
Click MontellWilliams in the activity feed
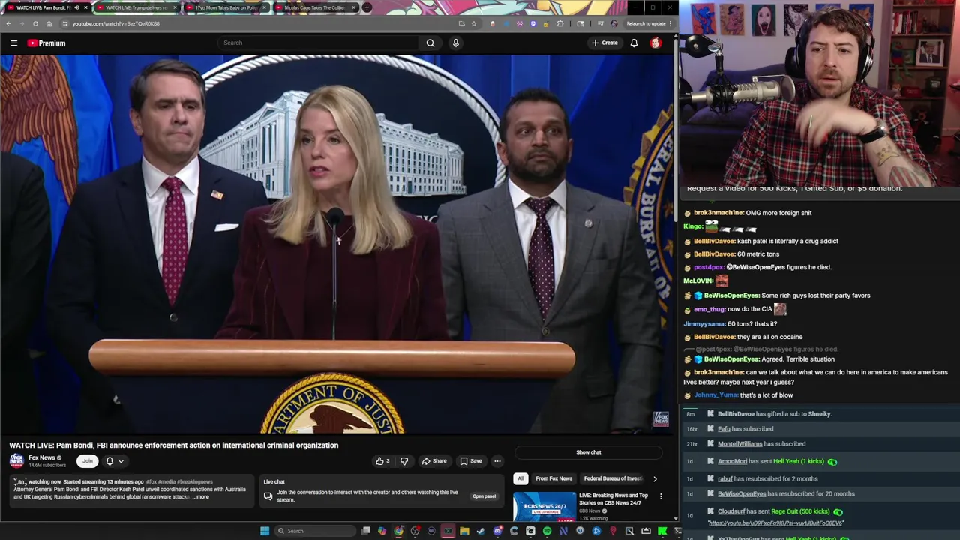tap(739, 444)
